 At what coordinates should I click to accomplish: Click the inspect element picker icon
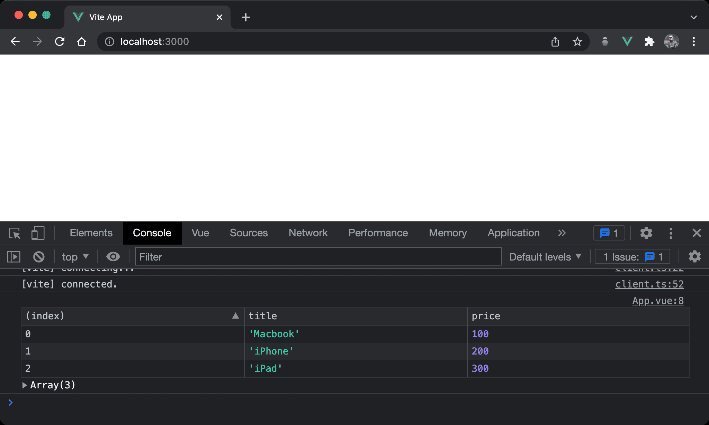point(15,233)
